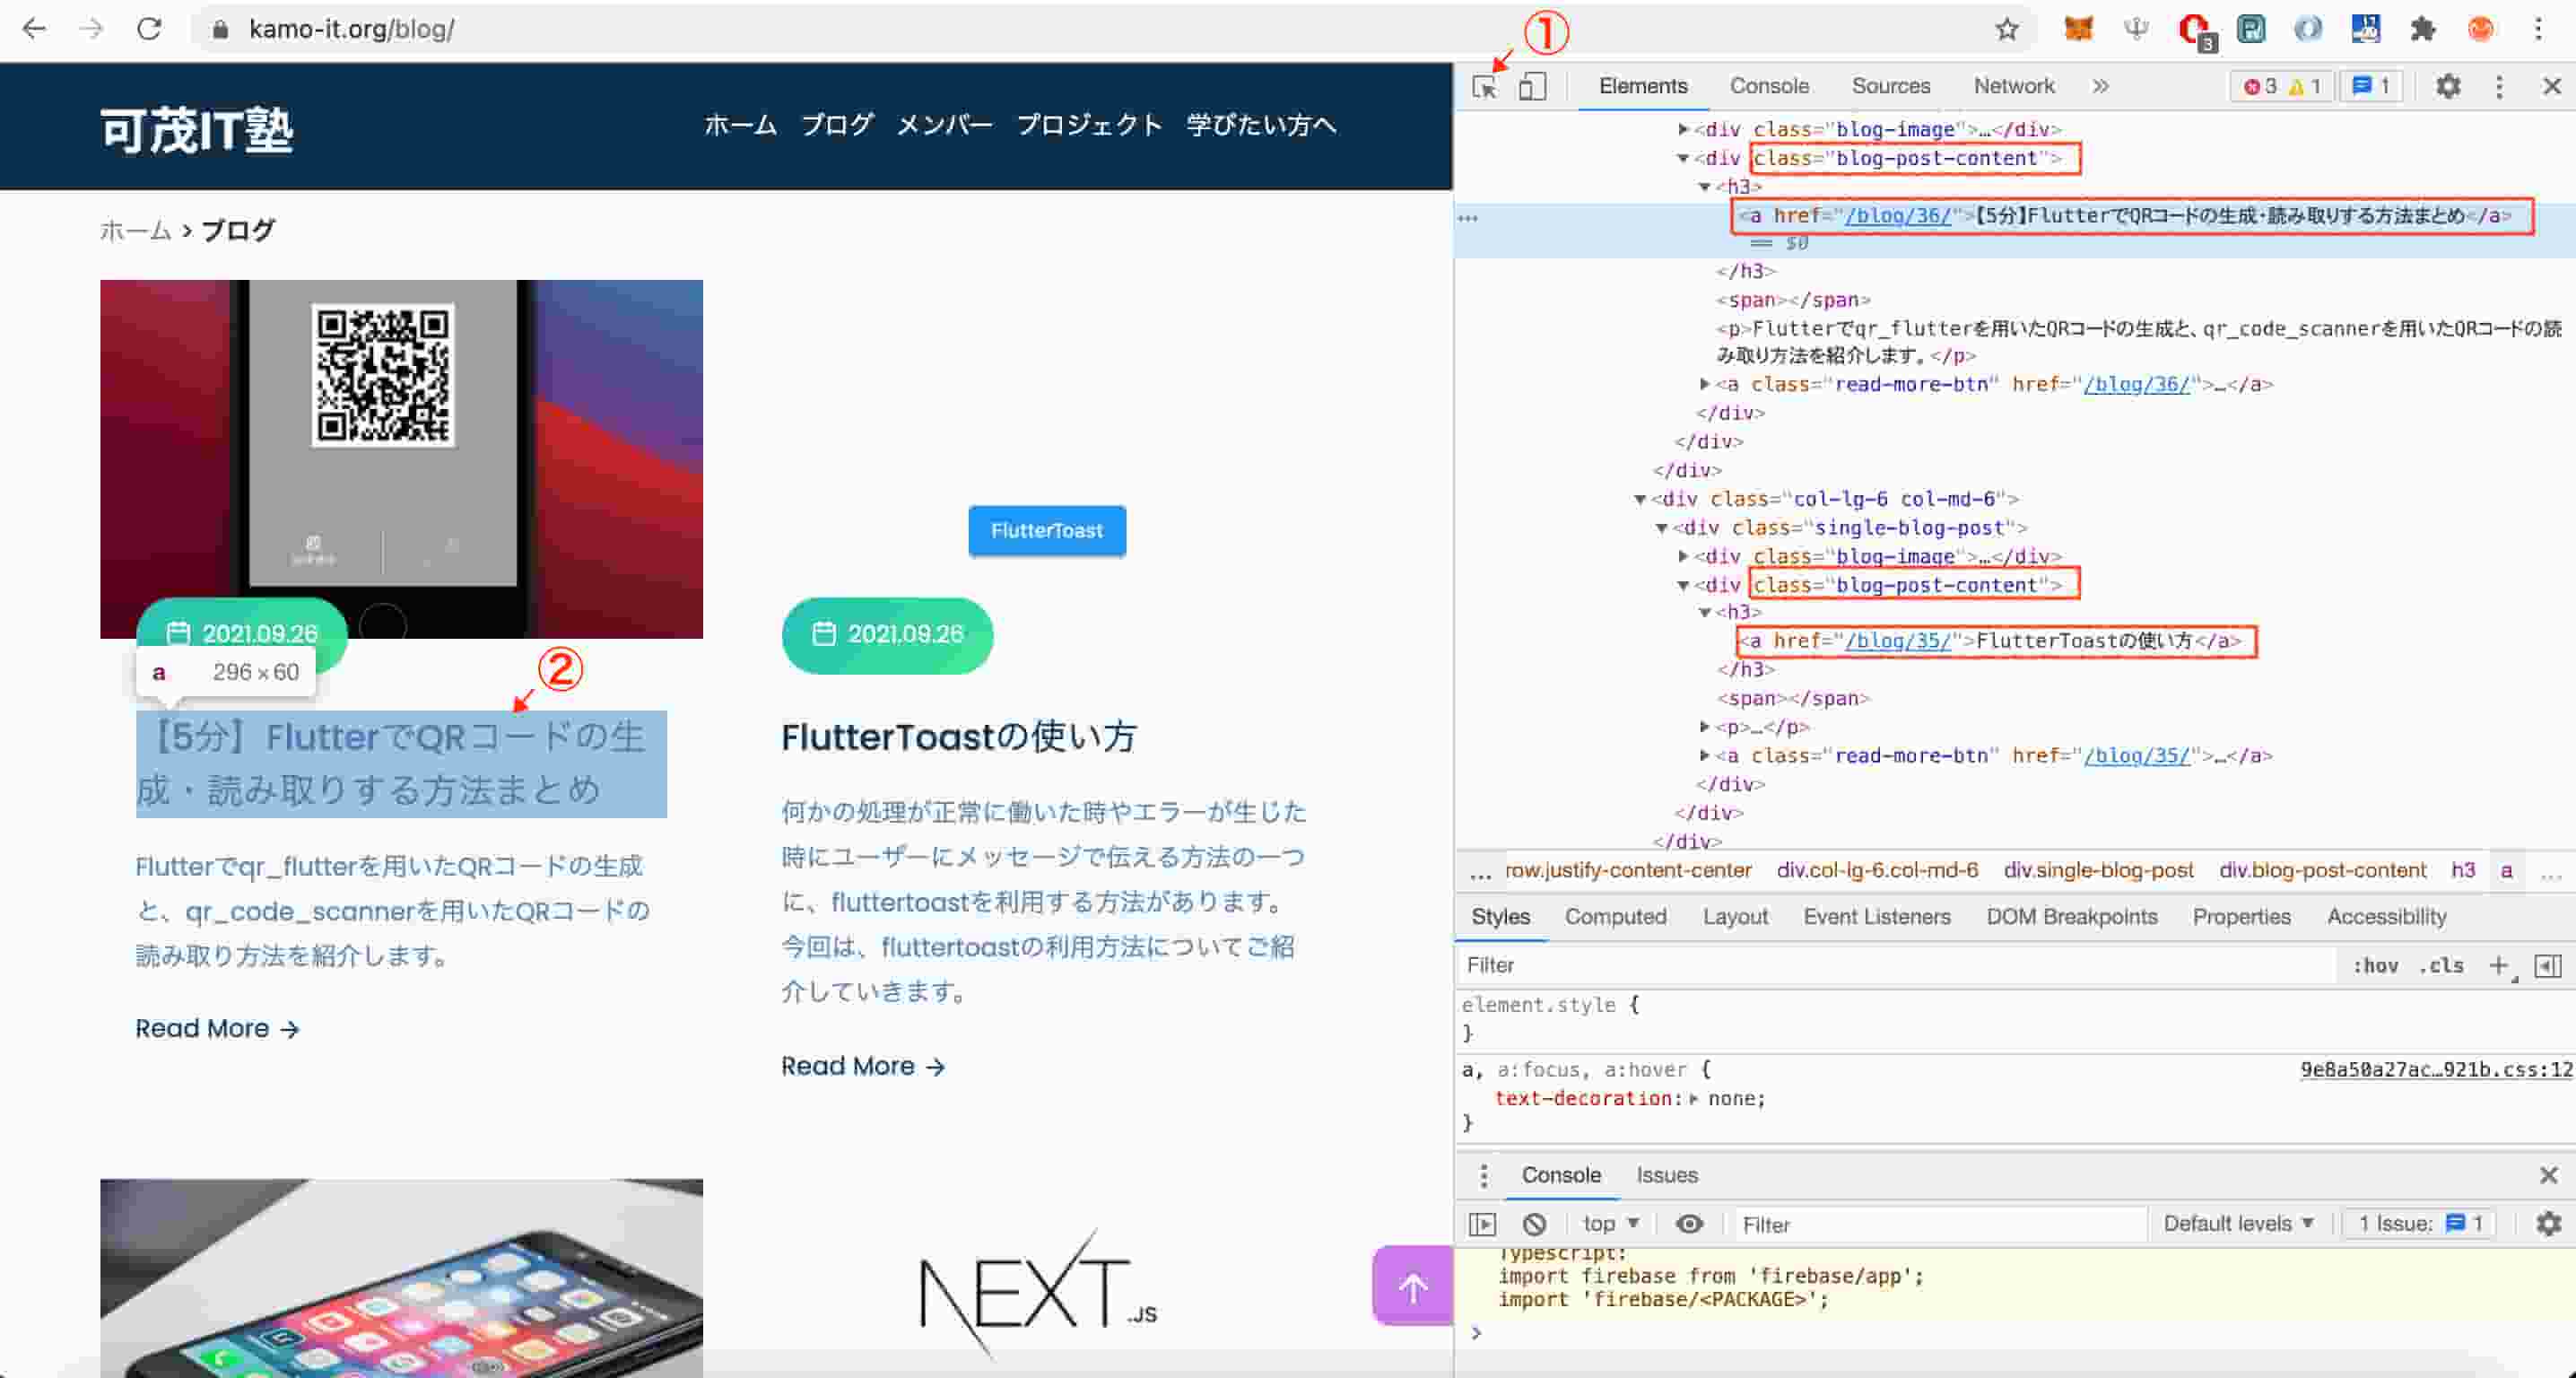The width and height of the screenshot is (2576, 1378).
Task: Click the blue FlutterToast button image
Action: pos(1046,531)
